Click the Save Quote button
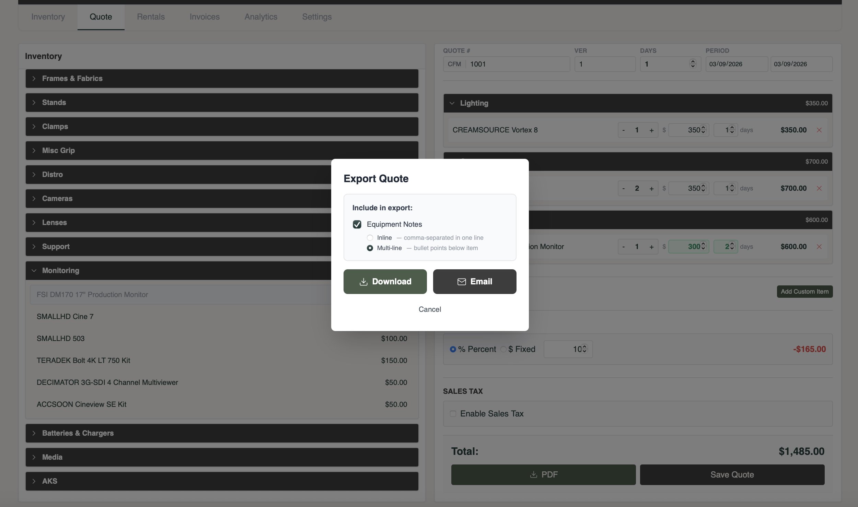Screen dimensions: 858x507 [732, 475]
